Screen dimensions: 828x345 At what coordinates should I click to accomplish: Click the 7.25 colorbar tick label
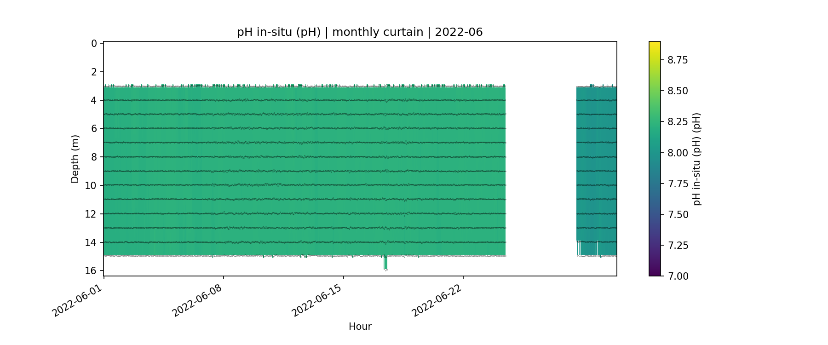coord(678,245)
